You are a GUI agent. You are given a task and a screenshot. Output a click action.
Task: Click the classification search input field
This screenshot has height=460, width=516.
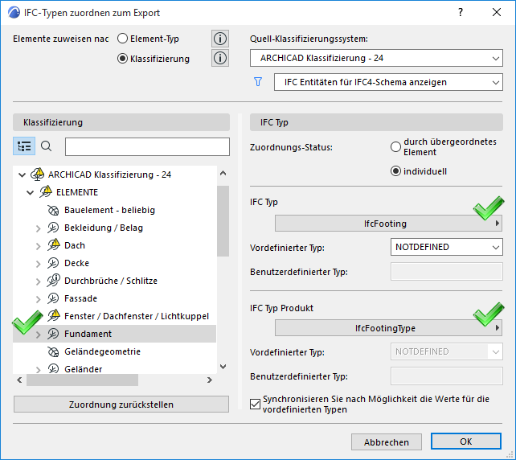(147, 146)
